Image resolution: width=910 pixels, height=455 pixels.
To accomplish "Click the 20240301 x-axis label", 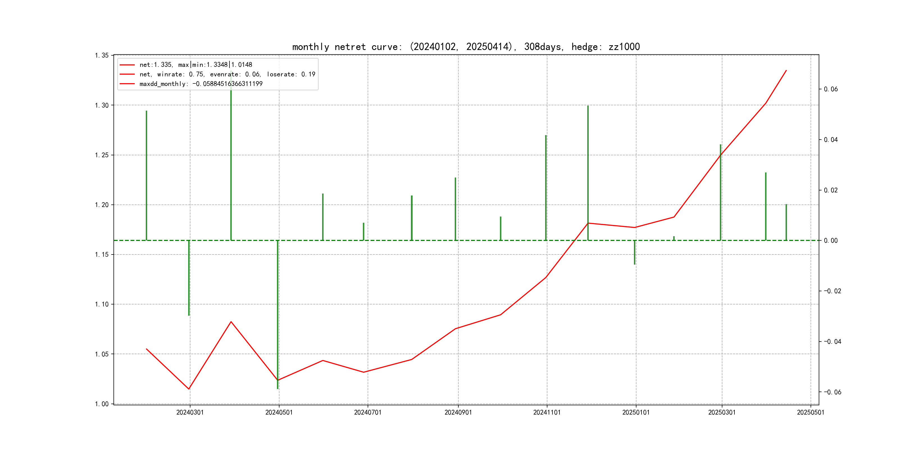I will pos(190,412).
